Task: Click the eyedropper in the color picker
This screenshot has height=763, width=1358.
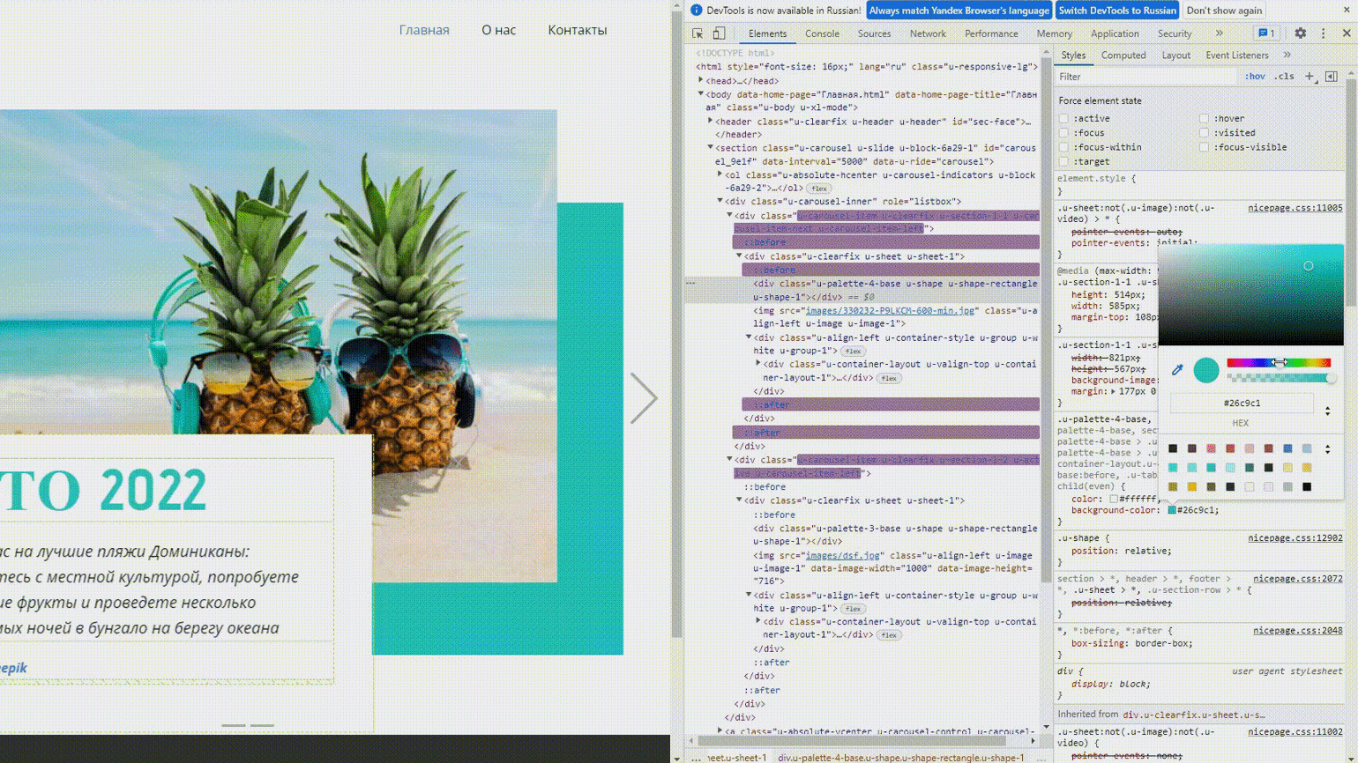Action: click(1177, 370)
